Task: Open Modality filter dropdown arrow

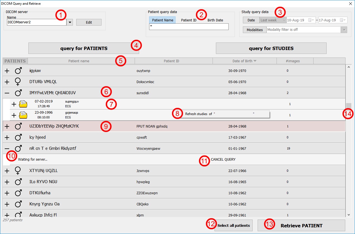Action: pos(344,30)
